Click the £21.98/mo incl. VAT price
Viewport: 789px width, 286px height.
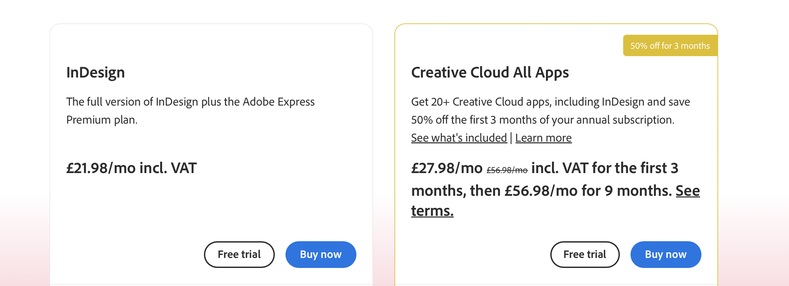(x=131, y=168)
